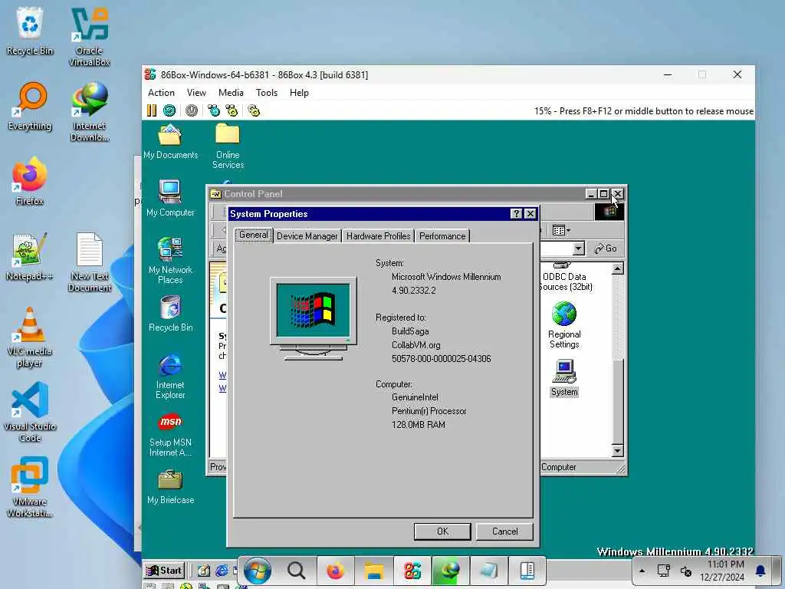Click the 'Microsoft Windows Millennium' text
The width and height of the screenshot is (785, 589).
(x=446, y=277)
